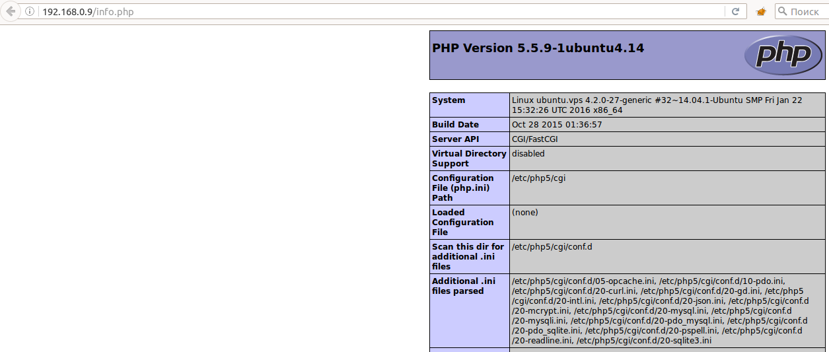Go back with the browser back arrow

coord(10,12)
